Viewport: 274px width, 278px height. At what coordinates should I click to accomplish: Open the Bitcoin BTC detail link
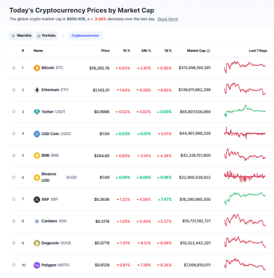coord(53,68)
